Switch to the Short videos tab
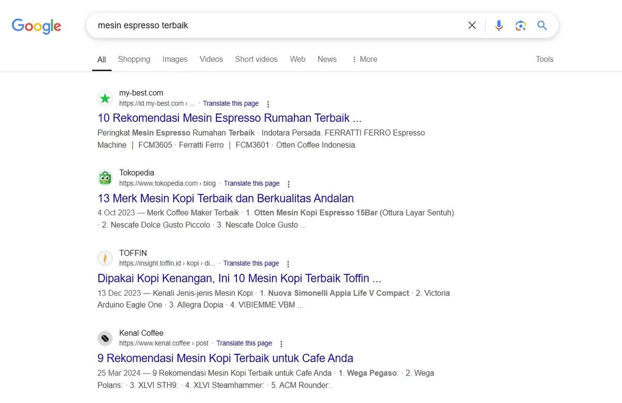This screenshot has width=622, height=403. [x=257, y=60]
